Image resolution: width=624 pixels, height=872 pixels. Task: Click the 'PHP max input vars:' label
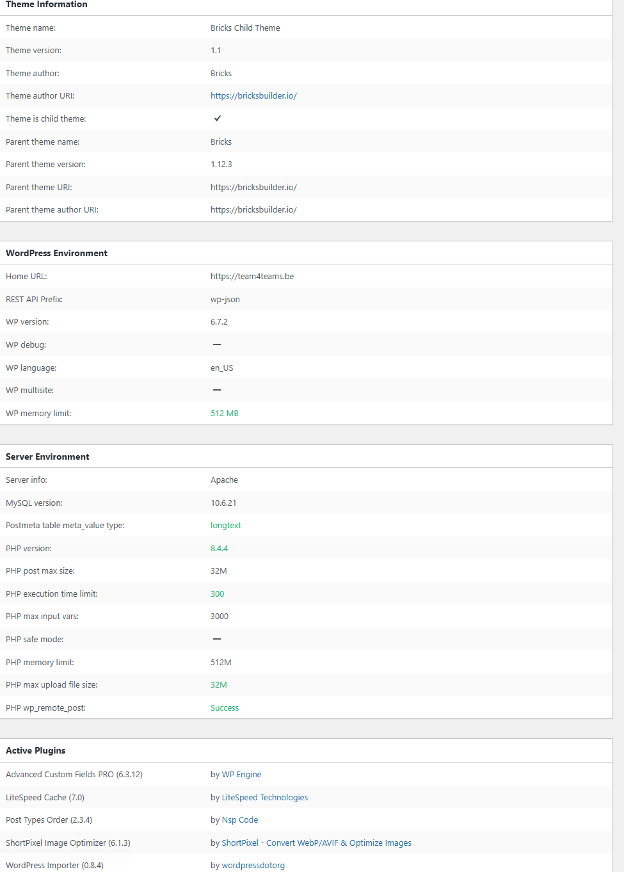pyautogui.click(x=42, y=617)
